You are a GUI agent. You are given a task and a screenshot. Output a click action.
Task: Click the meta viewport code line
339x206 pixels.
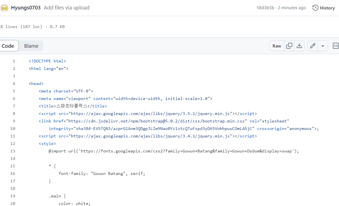[125, 99]
